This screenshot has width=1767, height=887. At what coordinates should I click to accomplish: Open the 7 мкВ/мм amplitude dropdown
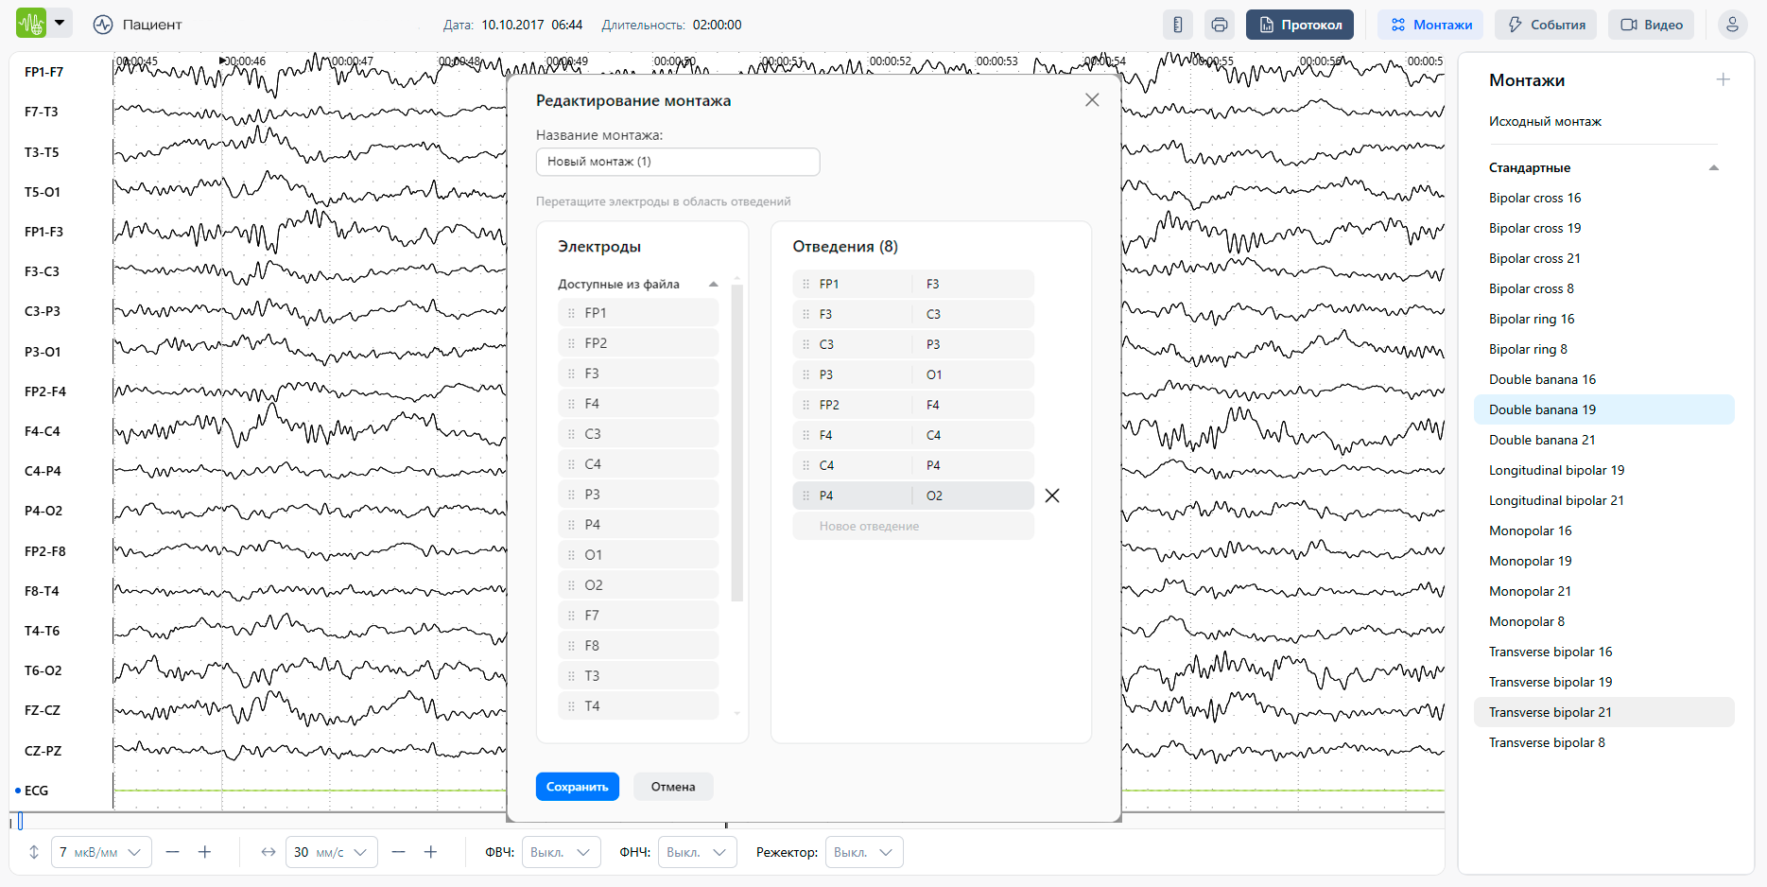click(100, 852)
